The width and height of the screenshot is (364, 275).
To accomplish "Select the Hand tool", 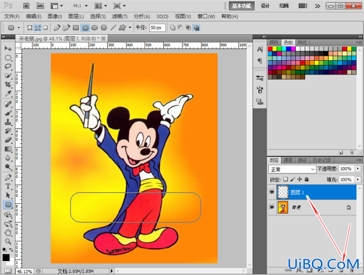I will pos(8,232).
